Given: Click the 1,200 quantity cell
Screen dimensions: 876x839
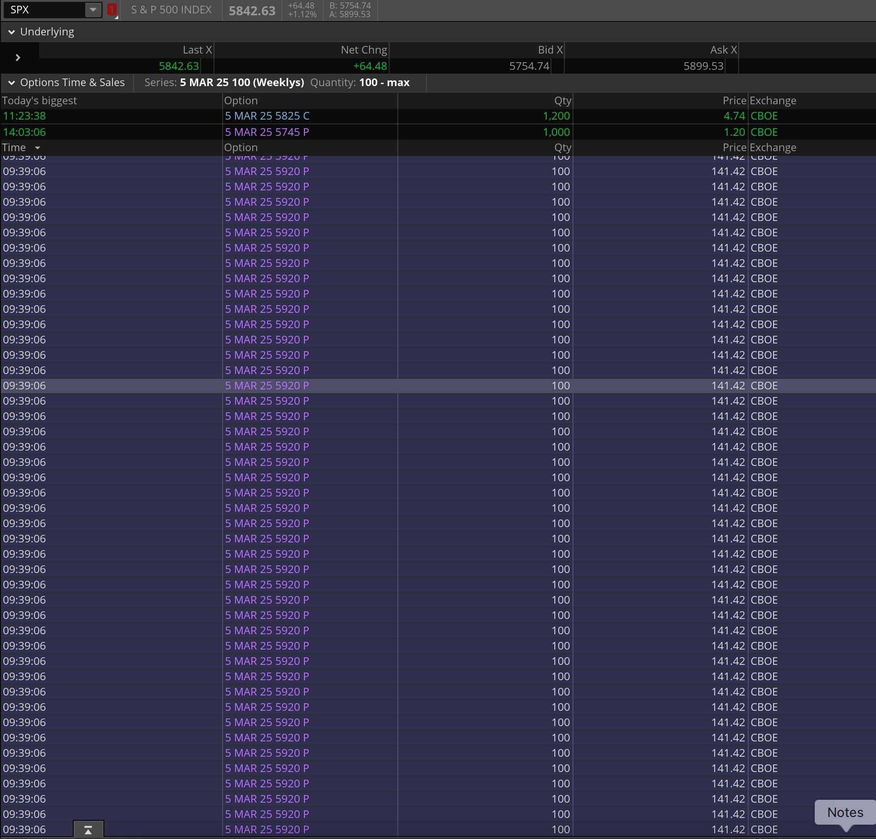Looking at the screenshot, I should 556,116.
